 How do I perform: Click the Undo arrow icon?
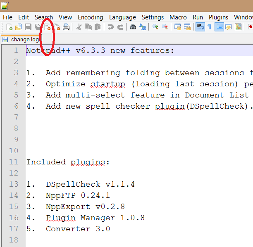coord(110,27)
